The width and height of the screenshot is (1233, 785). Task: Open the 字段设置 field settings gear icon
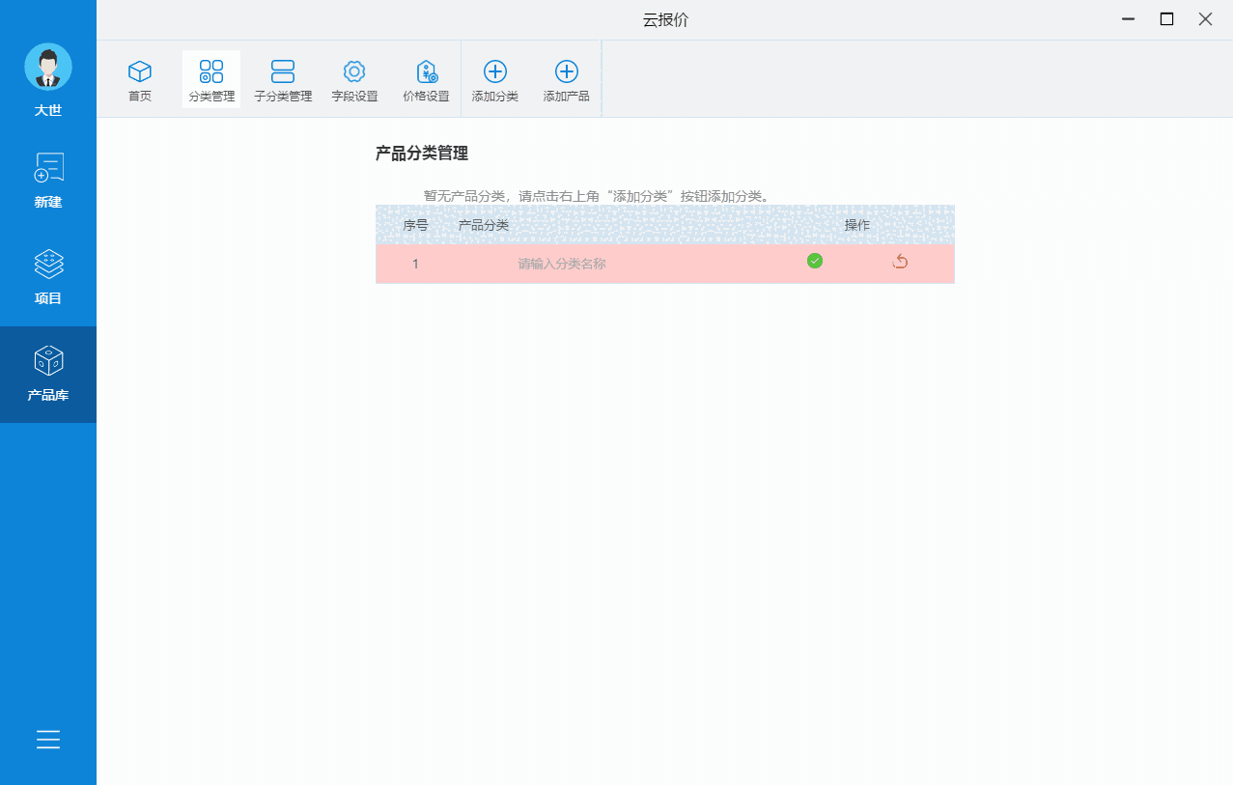354,77
